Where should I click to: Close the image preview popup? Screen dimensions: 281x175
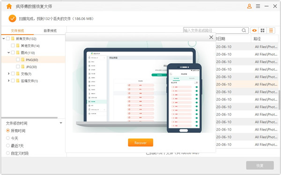pyautogui.click(x=211, y=37)
